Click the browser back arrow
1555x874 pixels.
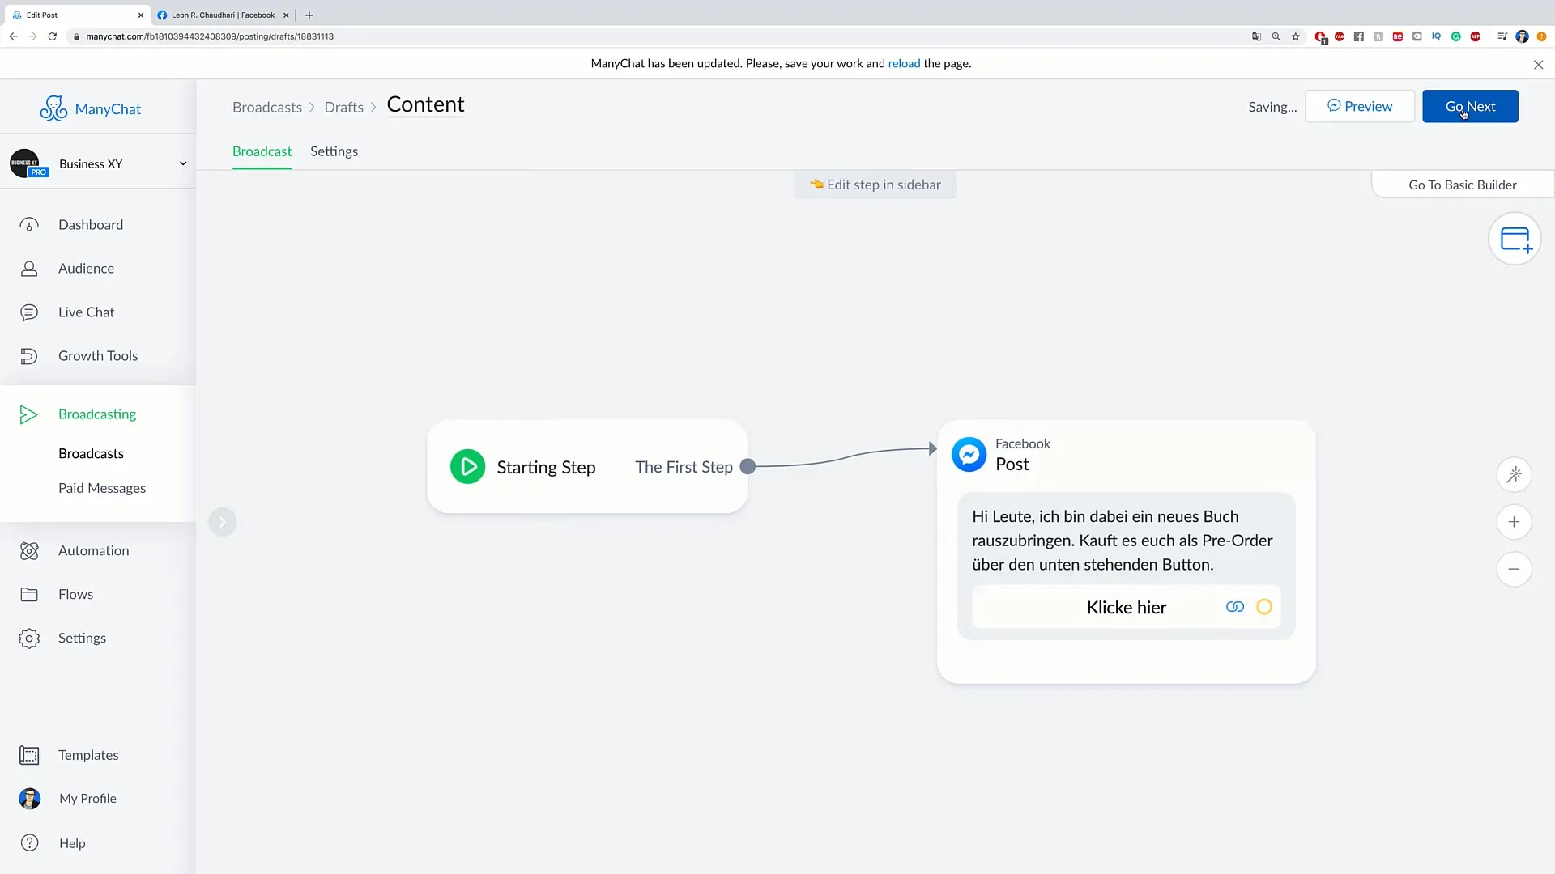[13, 36]
